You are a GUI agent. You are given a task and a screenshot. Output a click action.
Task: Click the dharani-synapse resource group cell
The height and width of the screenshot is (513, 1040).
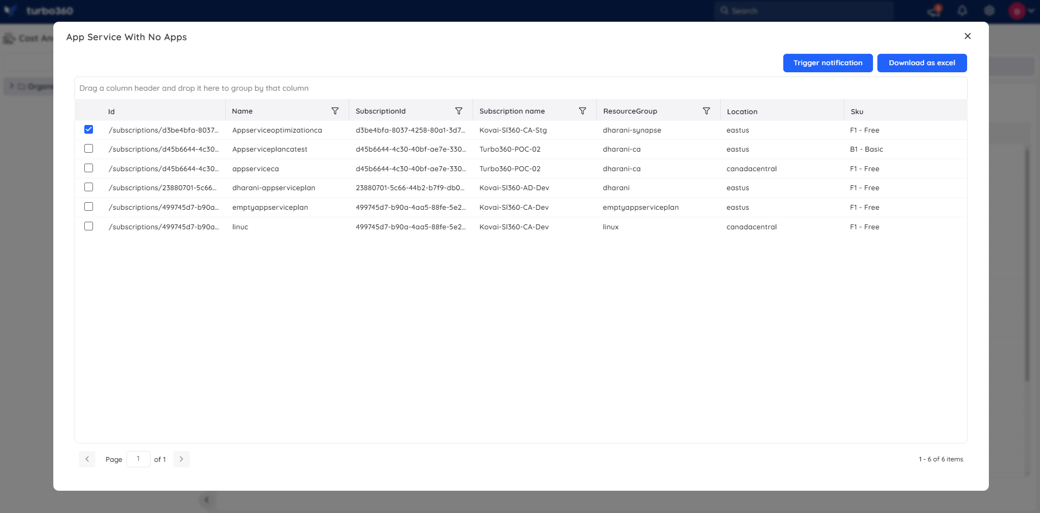click(632, 130)
